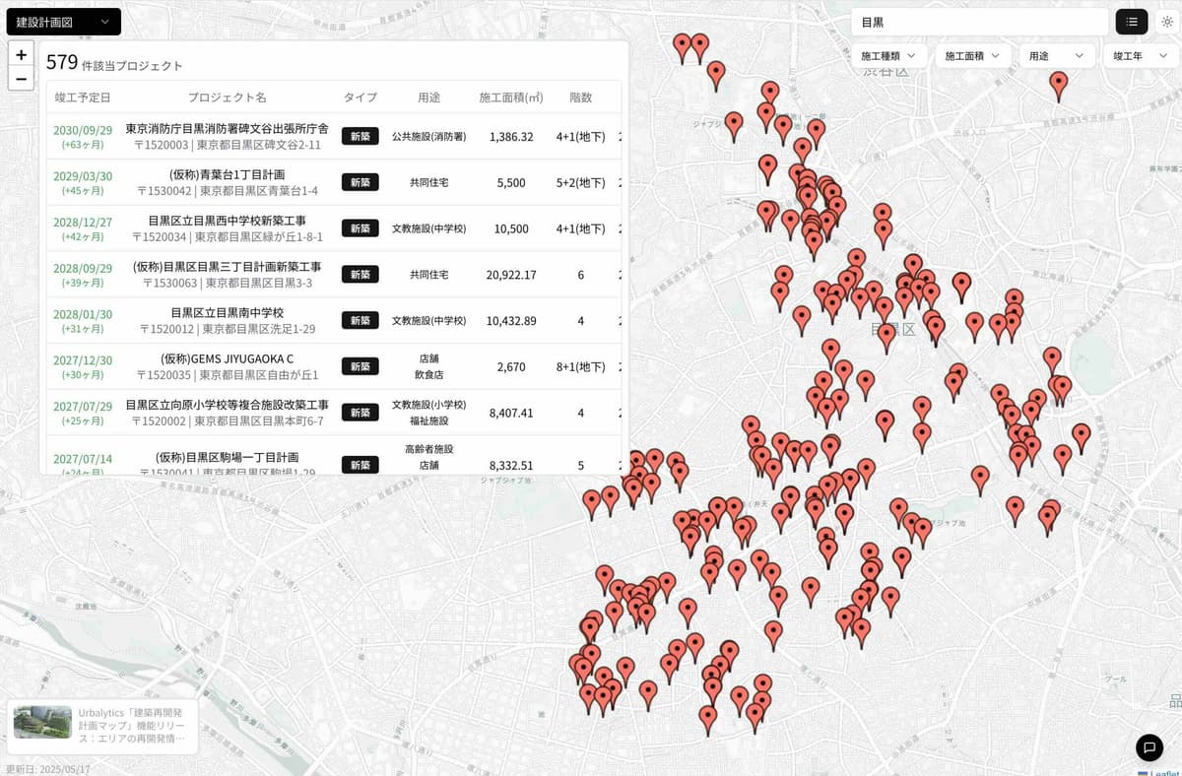This screenshot has height=776, width=1182.
Task: Open the 竣工年 filter dropdown
Action: point(1140,56)
